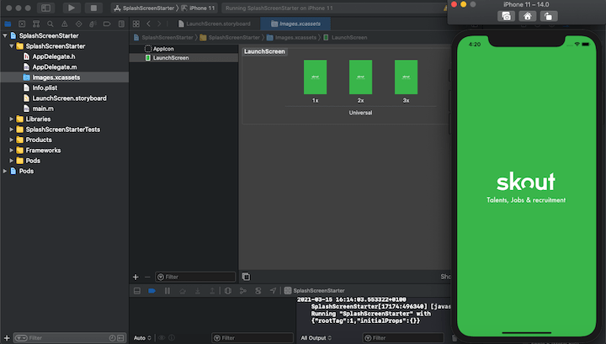The image size is (606, 344).
Task: Collapse the SplashScreenStarter yellow group folder
Action: coord(12,46)
